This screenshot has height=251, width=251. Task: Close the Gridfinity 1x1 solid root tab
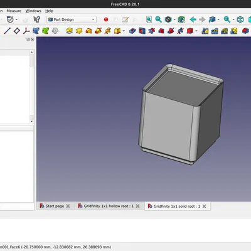pyautogui.click(x=205, y=206)
